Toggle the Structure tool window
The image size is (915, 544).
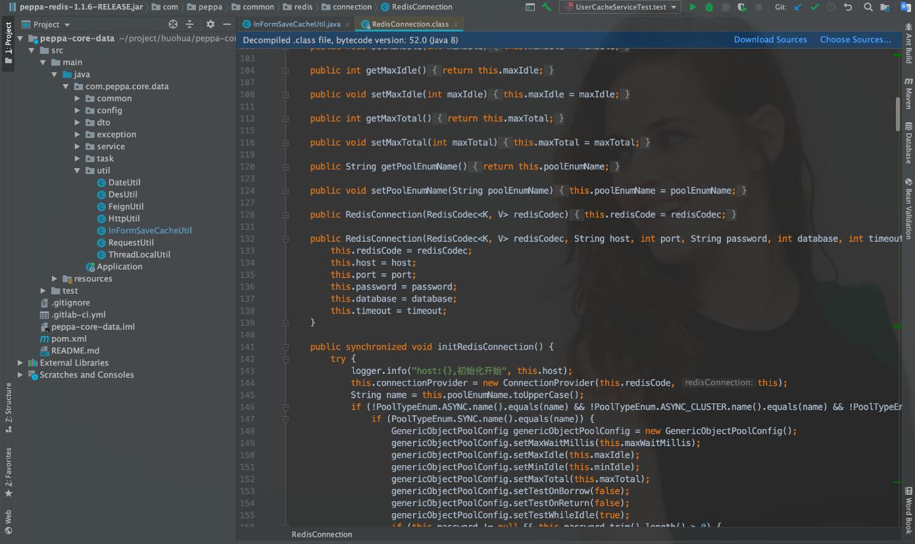tap(9, 407)
